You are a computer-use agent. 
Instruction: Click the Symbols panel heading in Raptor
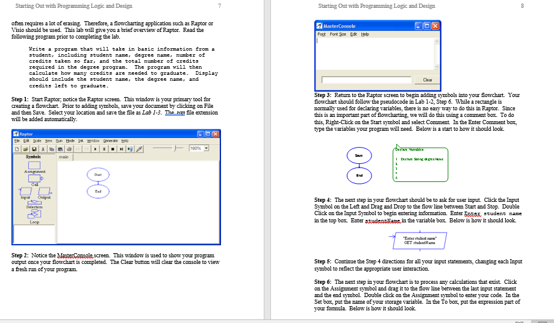[33, 157]
